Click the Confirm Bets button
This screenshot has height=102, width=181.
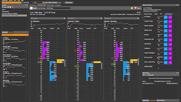coord(69,3)
